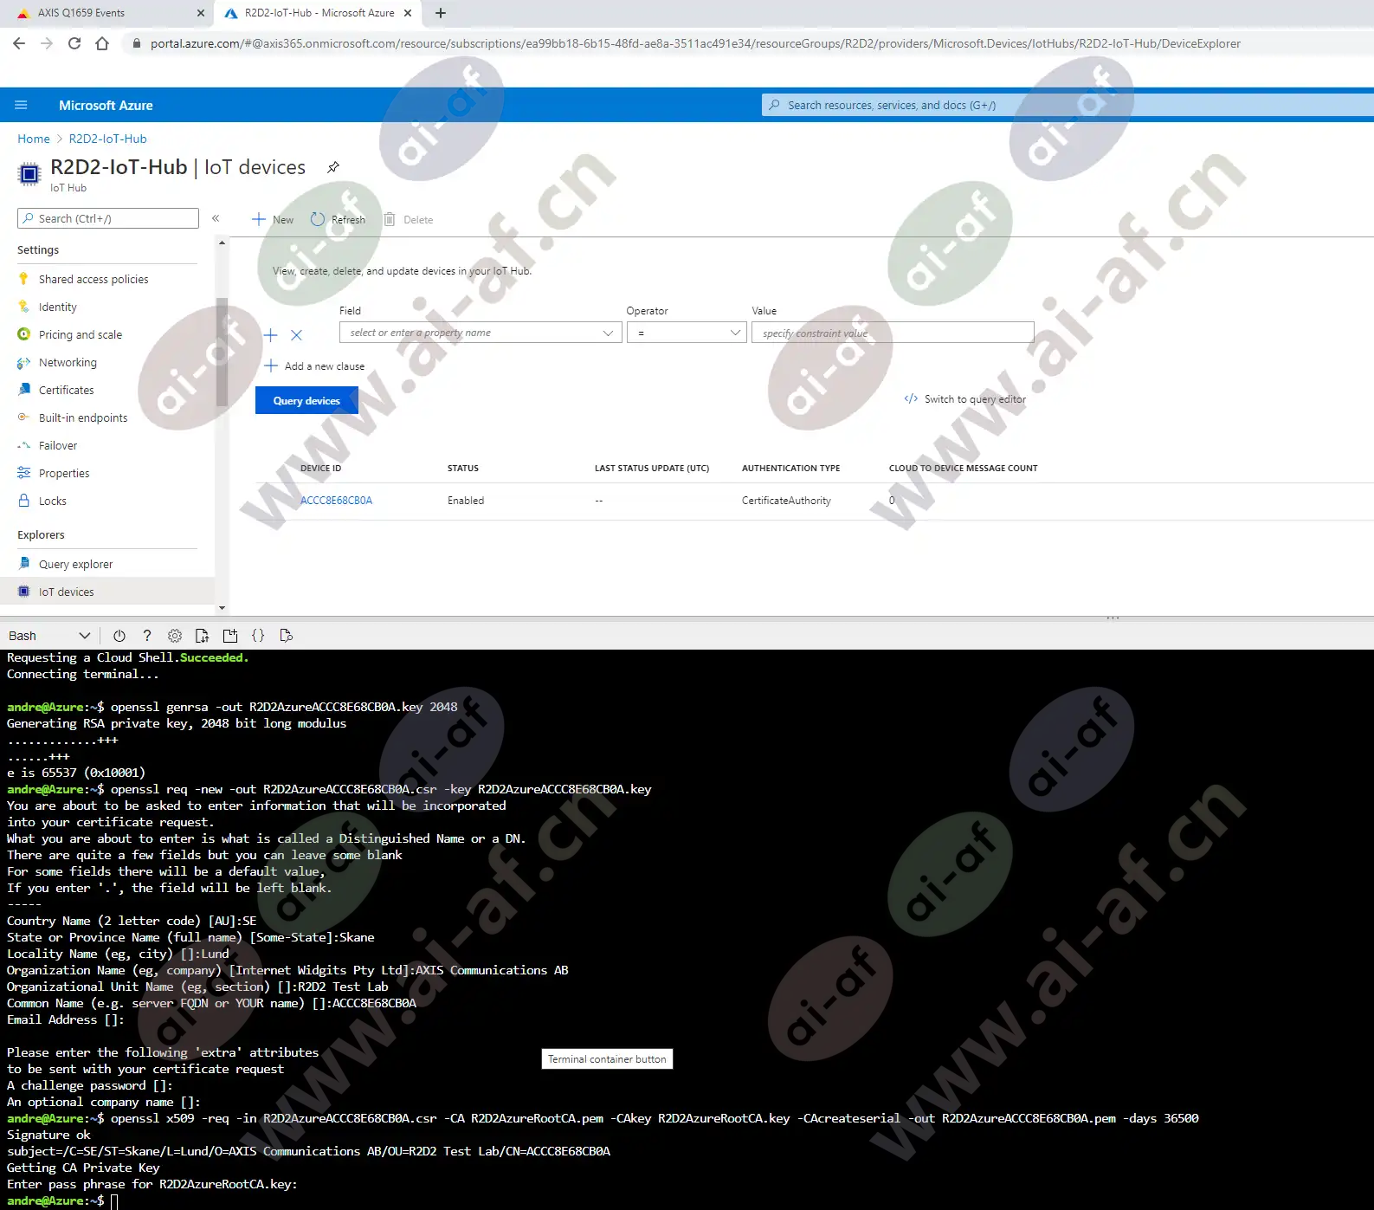Click Cloud Shell upload/download files icon
Viewport: 1374px width, 1210px height.
(203, 636)
